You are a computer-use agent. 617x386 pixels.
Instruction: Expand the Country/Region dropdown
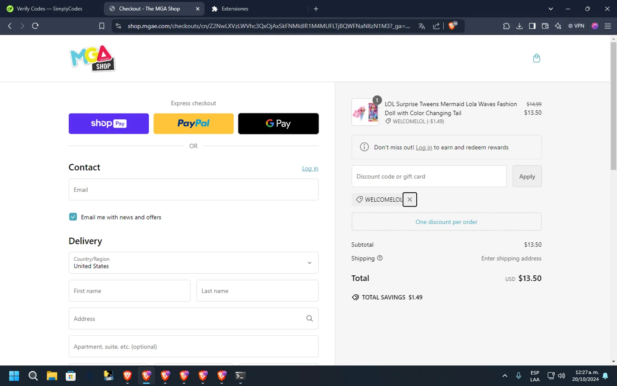(193, 263)
